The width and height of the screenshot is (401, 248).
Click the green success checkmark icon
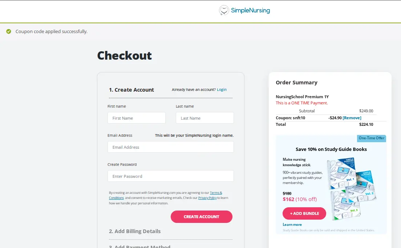click(9, 32)
